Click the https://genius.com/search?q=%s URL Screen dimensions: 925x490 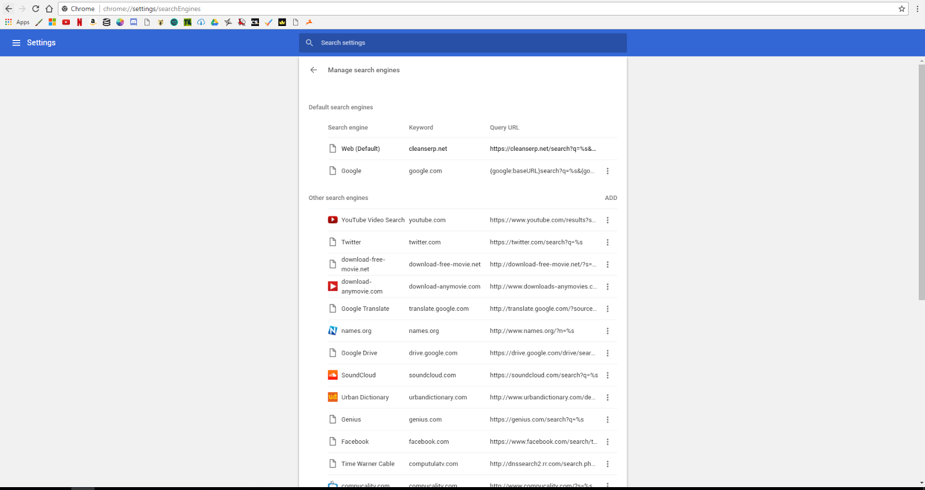(x=536, y=420)
